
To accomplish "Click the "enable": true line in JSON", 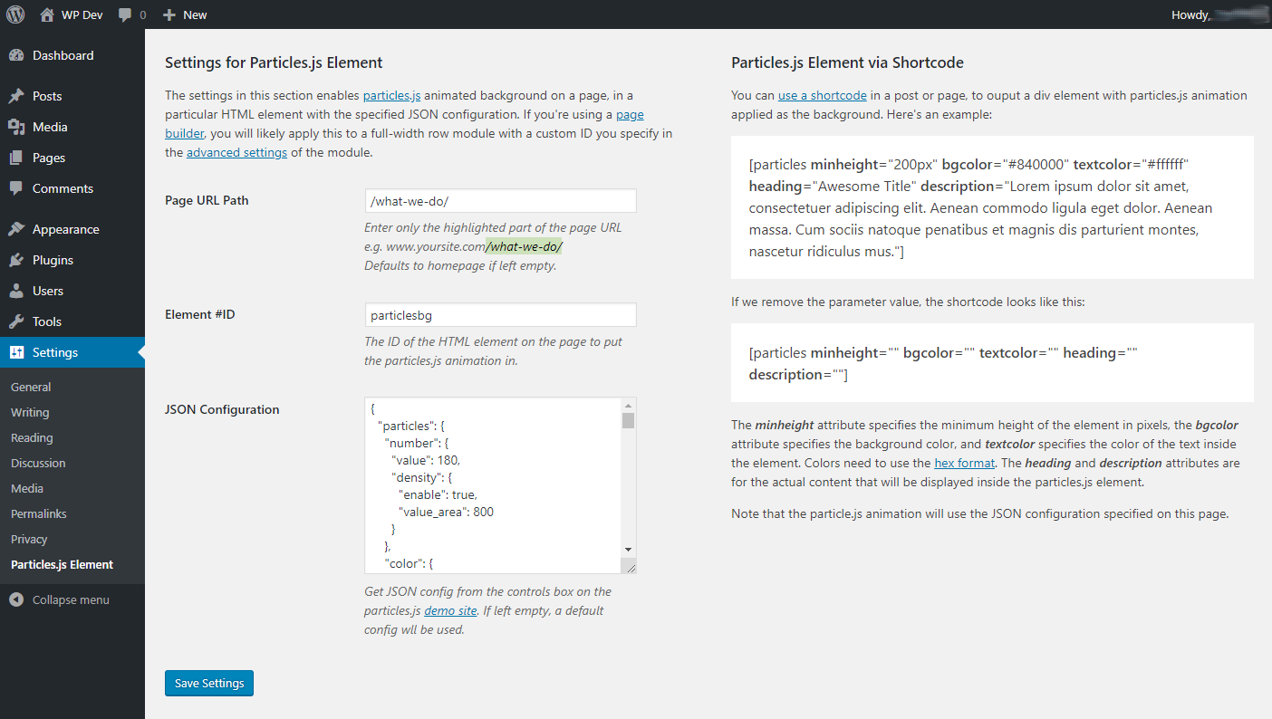I will [x=438, y=494].
